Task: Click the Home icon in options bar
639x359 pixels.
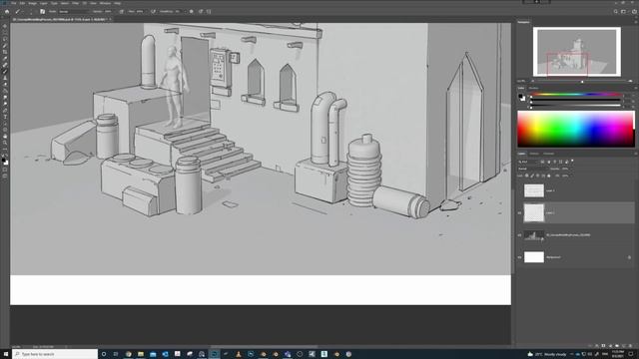Action: 7,11
